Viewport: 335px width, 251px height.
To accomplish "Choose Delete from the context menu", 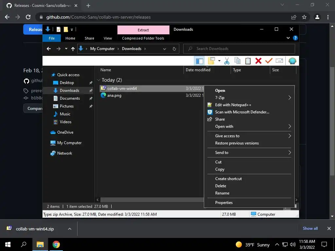I will click(x=249, y=186).
